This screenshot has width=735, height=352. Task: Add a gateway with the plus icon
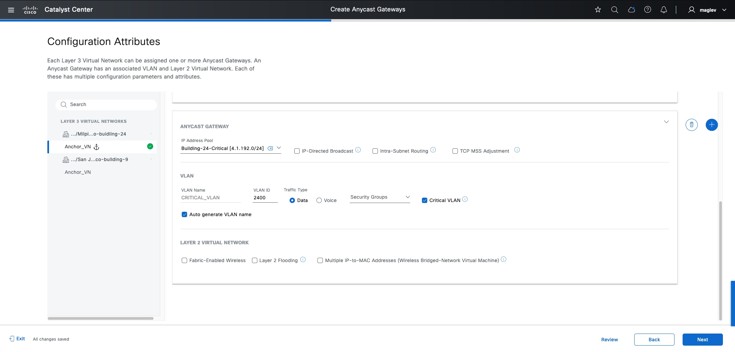click(711, 124)
